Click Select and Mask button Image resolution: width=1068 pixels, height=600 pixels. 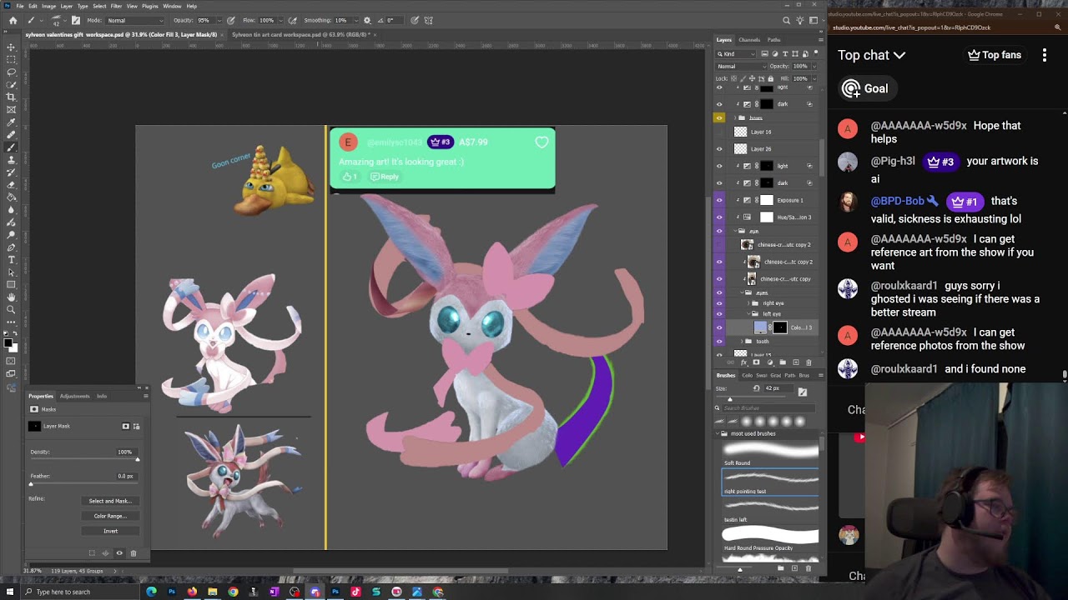pyautogui.click(x=110, y=501)
